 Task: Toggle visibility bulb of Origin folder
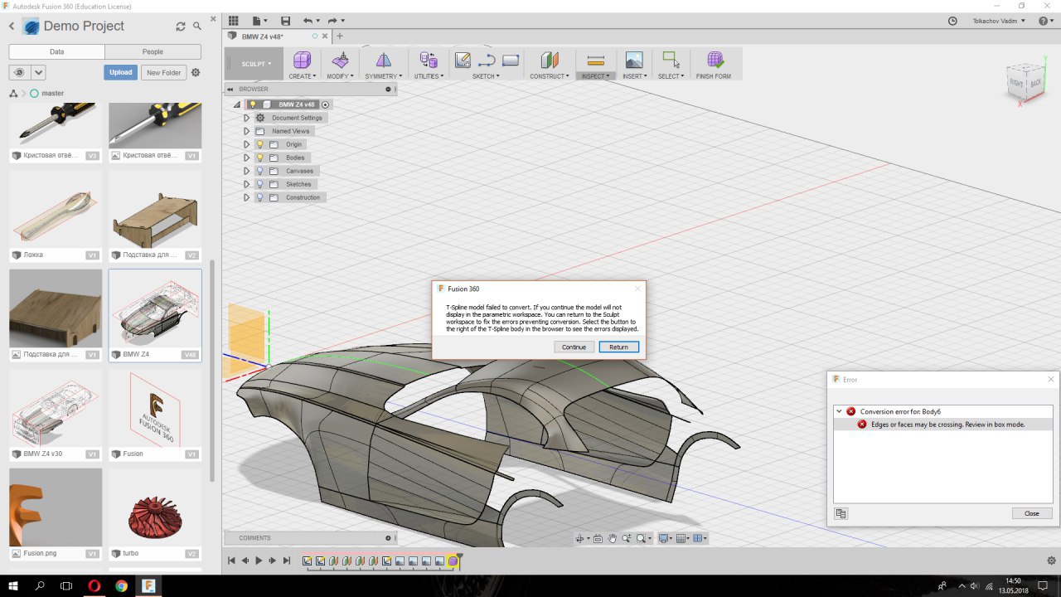click(x=259, y=144)
